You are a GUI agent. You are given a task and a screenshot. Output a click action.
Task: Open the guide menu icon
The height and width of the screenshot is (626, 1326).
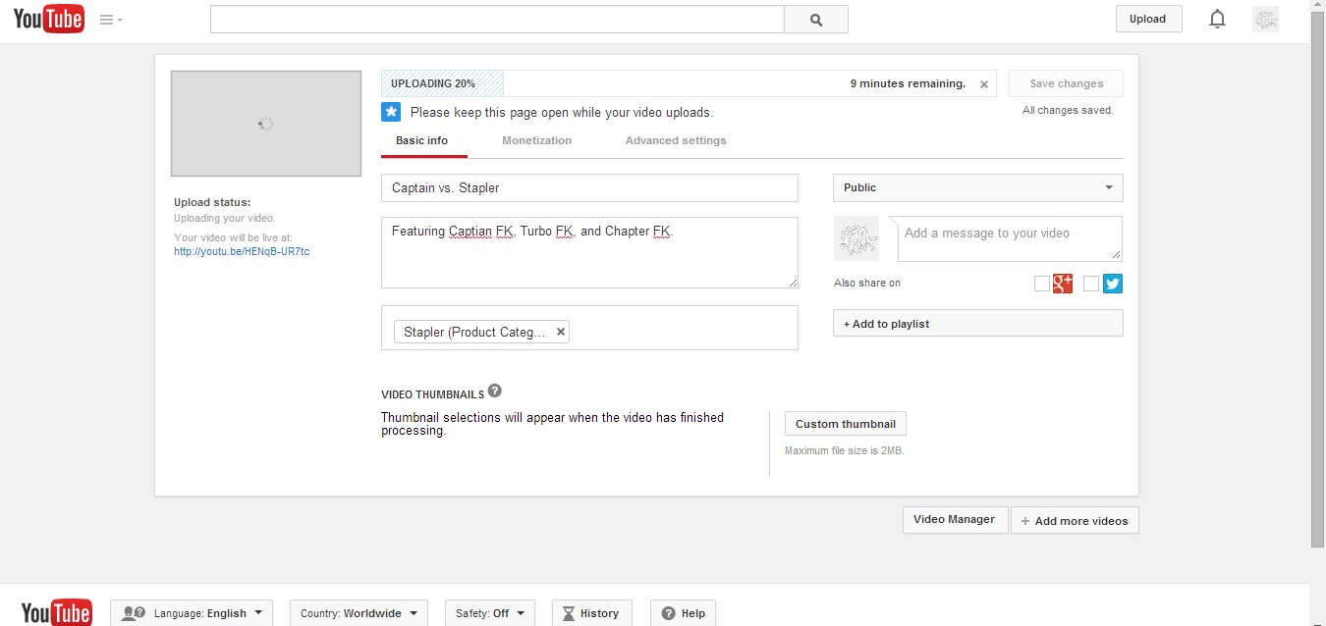coord(110,20)
